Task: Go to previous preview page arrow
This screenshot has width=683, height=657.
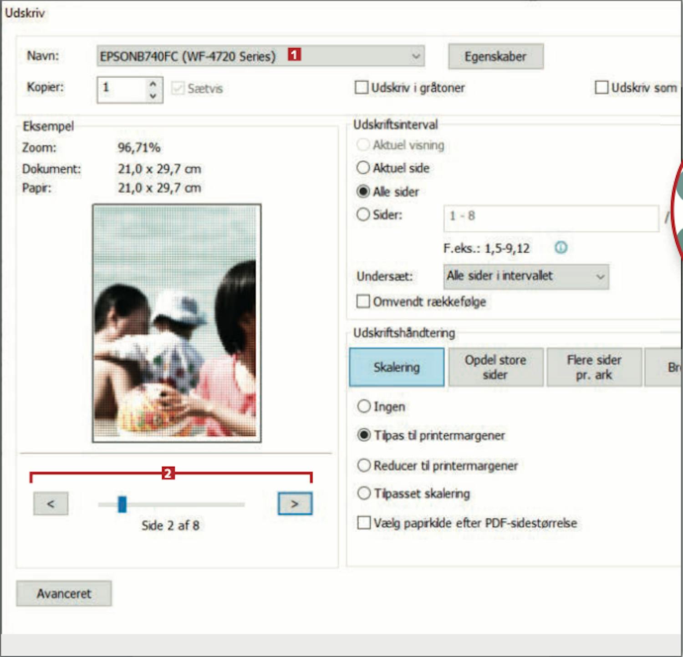Action: (x=51, y=504)
